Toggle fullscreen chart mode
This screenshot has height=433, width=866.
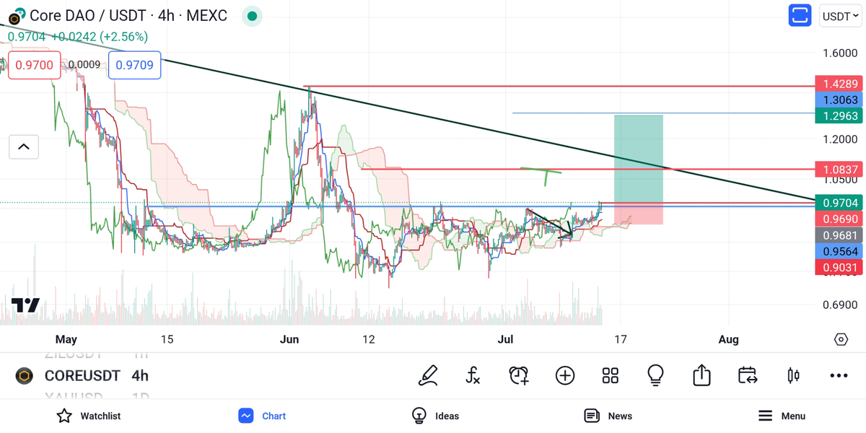[x=800, y=16]
